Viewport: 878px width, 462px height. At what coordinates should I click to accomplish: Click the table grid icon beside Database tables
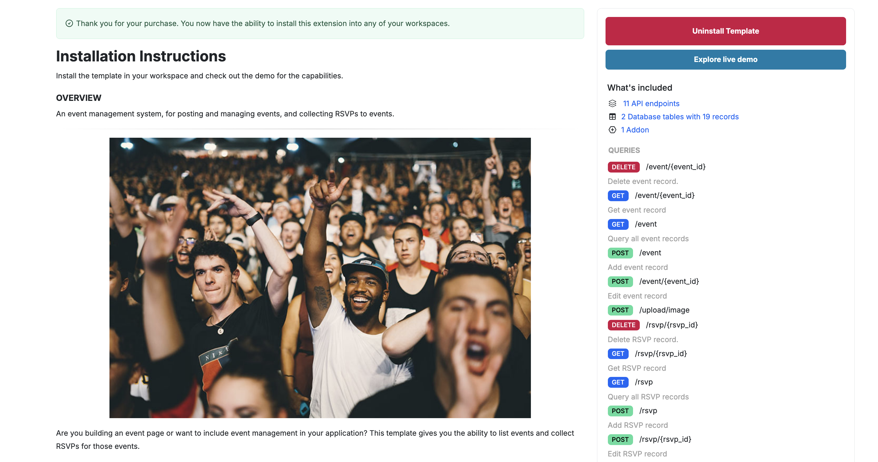pyautogui.click(x=613, y=116)
